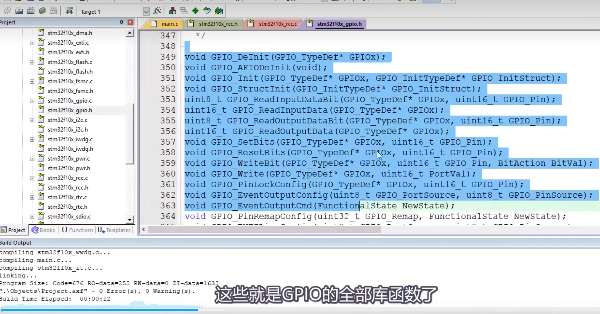Open the Functions panel tab
The width and height of the screenshot is (600, 314).
point(78,230)
